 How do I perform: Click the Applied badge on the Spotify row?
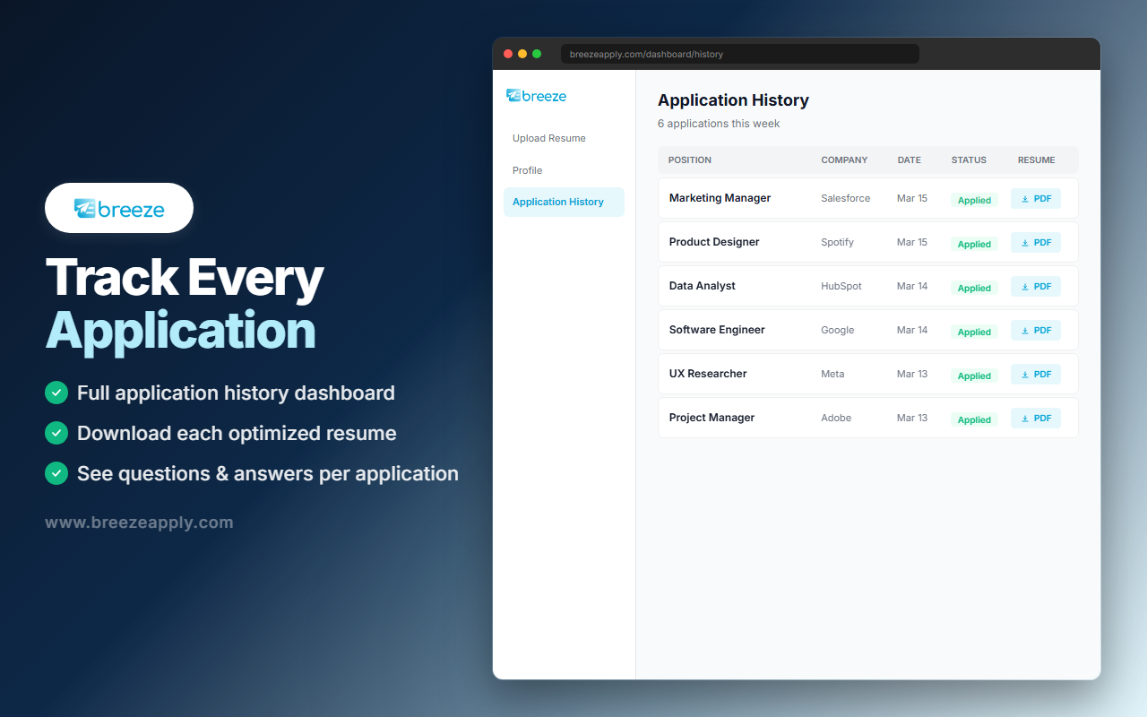point(974,244)
